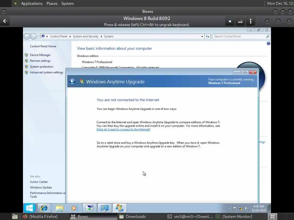The width and height of the screenshot is (294, 220).
Task: Click the search magnifier icon
Action: (268, 36)
